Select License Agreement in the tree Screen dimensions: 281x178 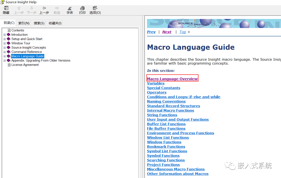[25, 65]
